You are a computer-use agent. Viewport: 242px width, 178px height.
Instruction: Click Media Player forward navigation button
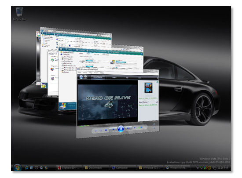[85, 77]
